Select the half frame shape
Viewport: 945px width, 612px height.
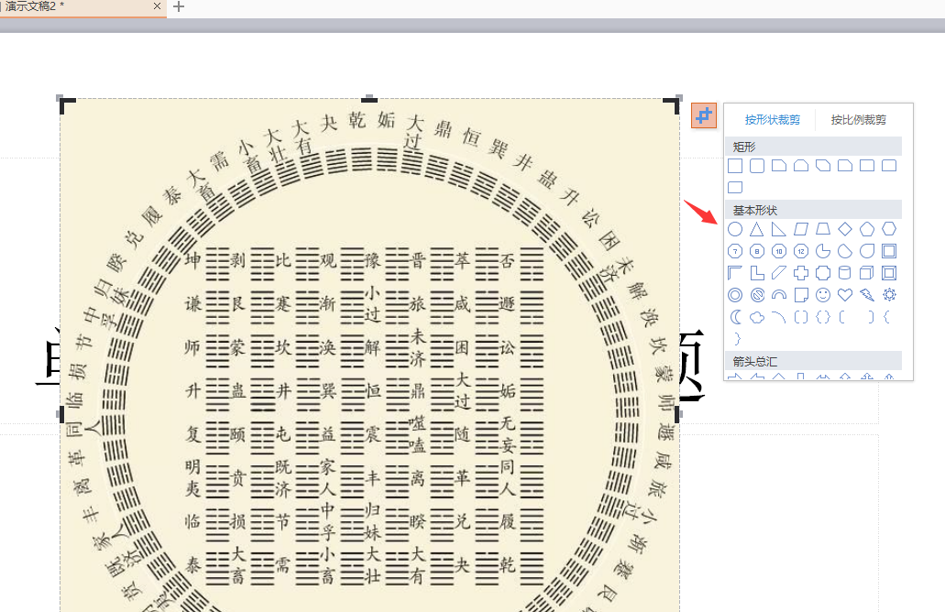pos(735,273)
